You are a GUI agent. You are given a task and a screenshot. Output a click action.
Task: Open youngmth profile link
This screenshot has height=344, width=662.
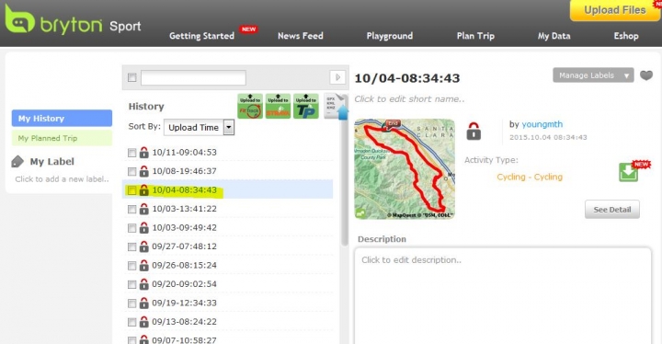click(x=542, y=124)
